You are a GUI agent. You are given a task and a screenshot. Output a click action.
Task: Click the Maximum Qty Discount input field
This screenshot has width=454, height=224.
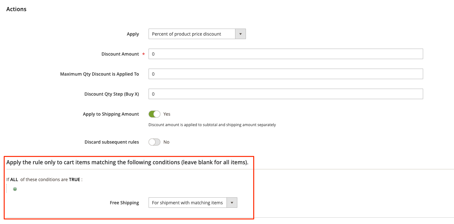[285, 74]
